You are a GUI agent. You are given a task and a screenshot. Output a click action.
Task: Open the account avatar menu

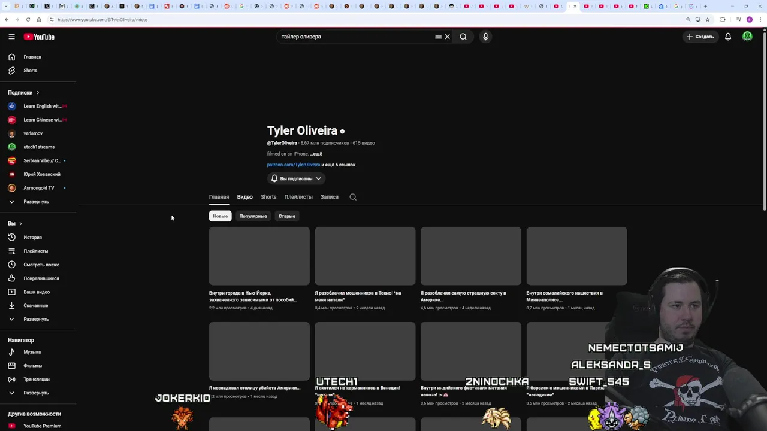747,37
